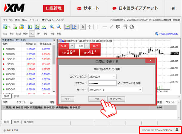Open the 挿入 menu
This screenshot has height=134, width=182.
coord(24,20)
